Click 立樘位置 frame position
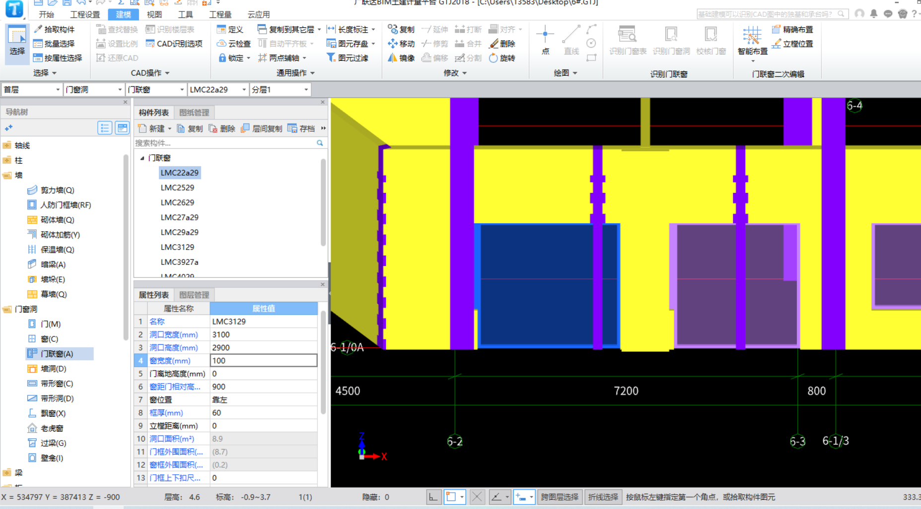This screenshot has width=921, height=509. 792,44
